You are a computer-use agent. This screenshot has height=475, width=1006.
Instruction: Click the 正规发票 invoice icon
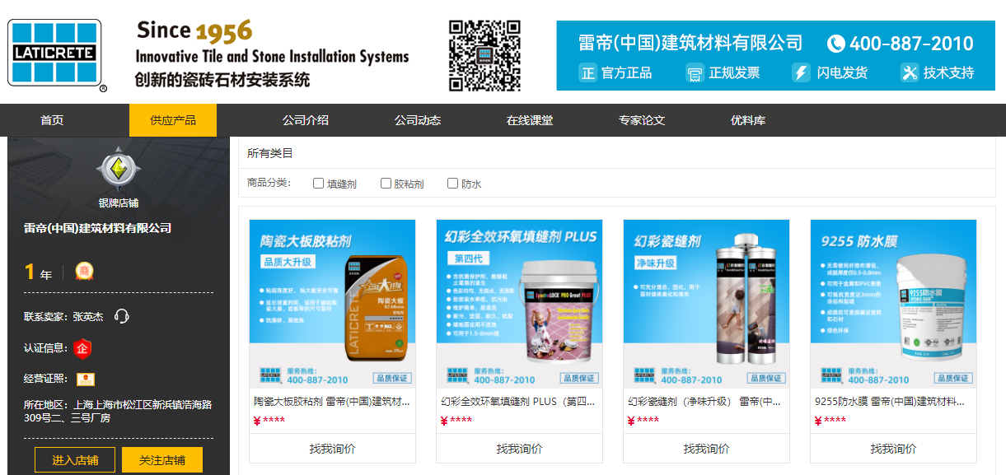[x=695, y=72]
